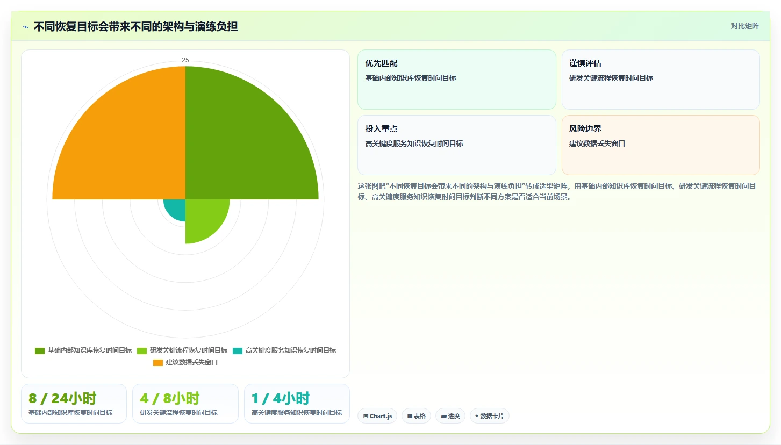Image resolution: width=781 pixels, height=445 pixels.
Task: Open the 风险边界 card
Action: point(661,145)
